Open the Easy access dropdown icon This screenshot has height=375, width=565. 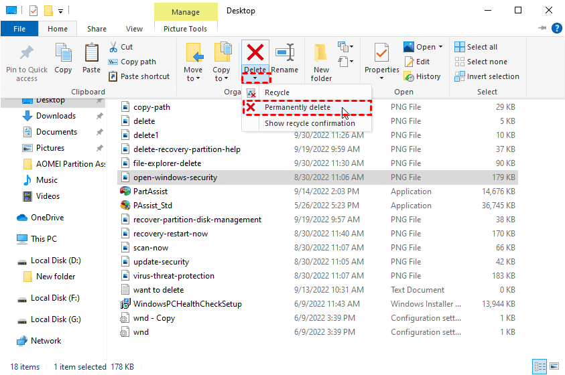click(345, 62)
